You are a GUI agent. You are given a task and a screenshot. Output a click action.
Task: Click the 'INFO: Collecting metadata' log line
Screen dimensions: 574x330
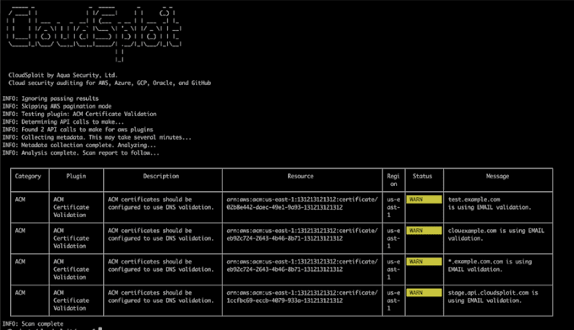(x=96, y=137)
